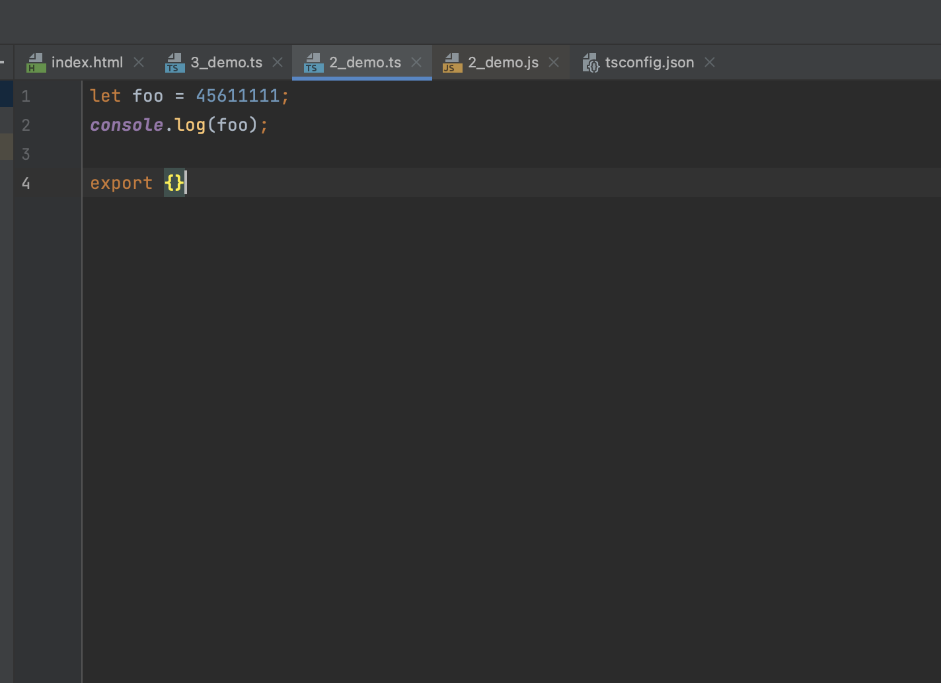This screenshot has height=683, width=941.
Task: Close the 3_demo.ts editor tab
Action: [278, 62]
